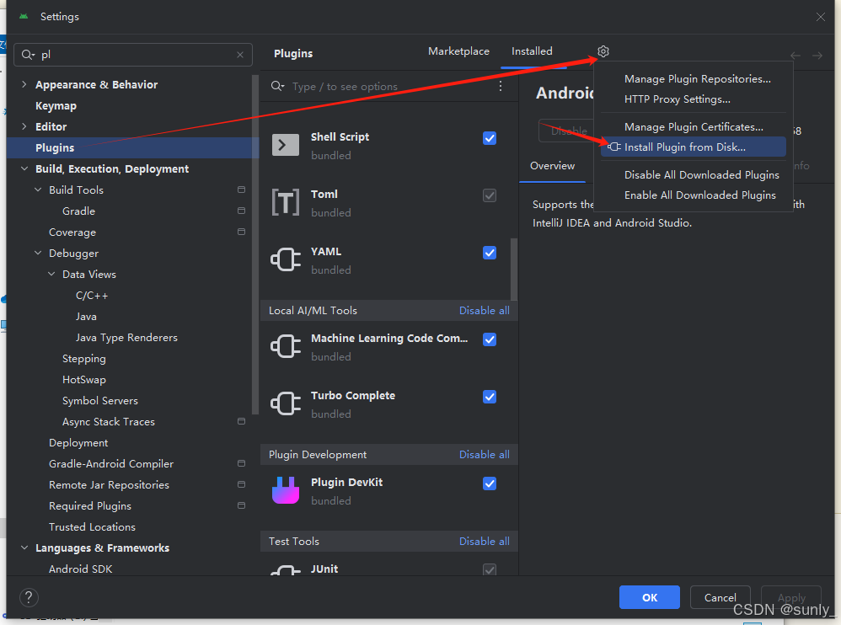
Task: Click the plugin search magnifier icon
Action: pyautogui.click(x=277, y=86)
